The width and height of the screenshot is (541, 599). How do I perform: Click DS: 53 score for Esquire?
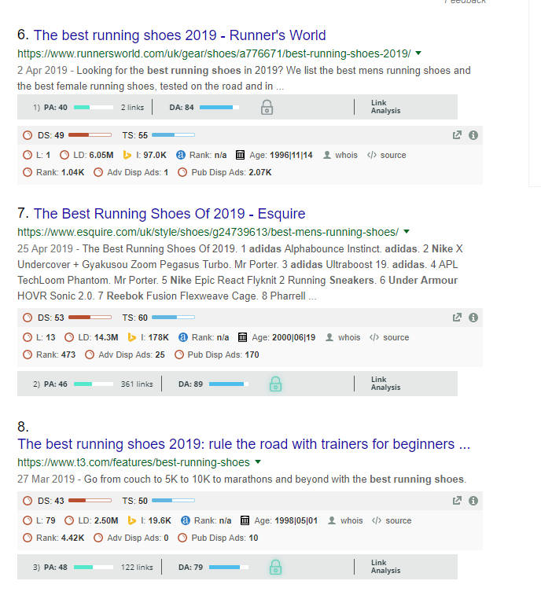51,318
